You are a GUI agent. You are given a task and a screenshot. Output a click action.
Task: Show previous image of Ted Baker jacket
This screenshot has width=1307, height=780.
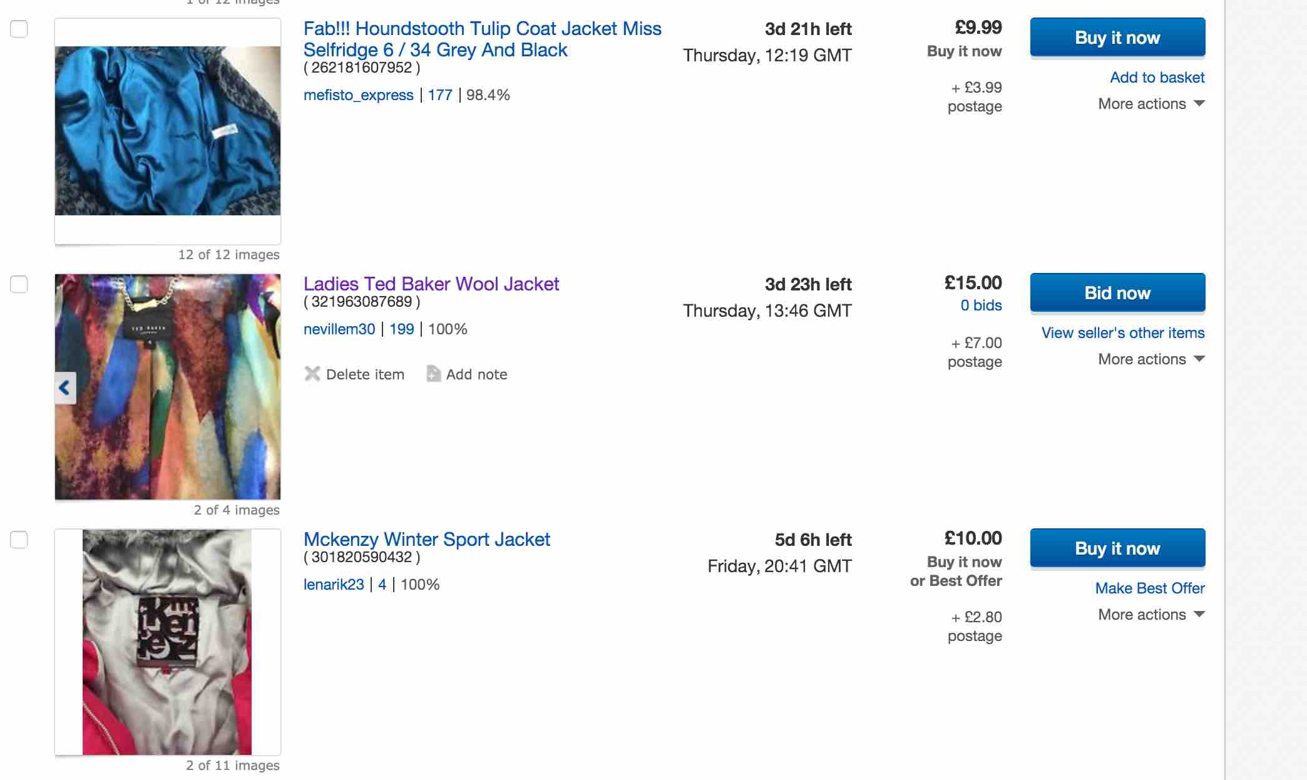coord(65,388)
